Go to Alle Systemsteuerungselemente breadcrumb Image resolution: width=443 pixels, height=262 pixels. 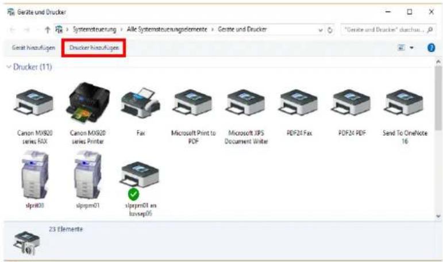point(167,29)
